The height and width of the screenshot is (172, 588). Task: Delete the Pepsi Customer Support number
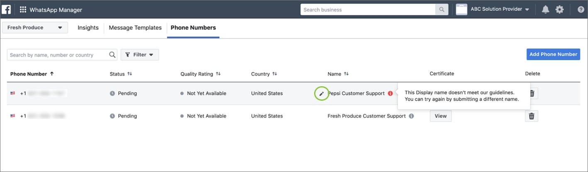(x=532, y=94)
